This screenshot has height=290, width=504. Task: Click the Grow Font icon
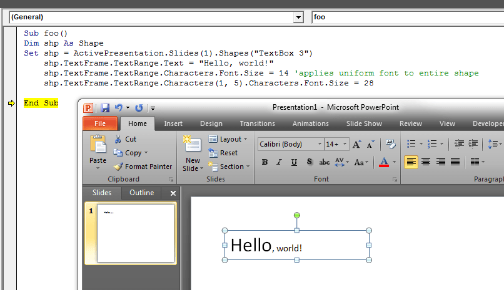pyautogui.click(x=356, y=144)
